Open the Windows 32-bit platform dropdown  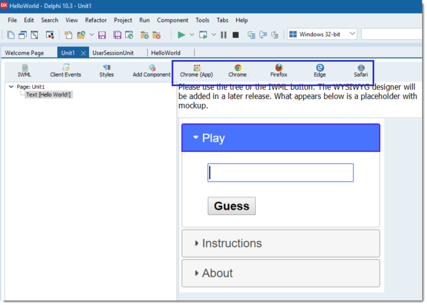click(x=322, y=34)
